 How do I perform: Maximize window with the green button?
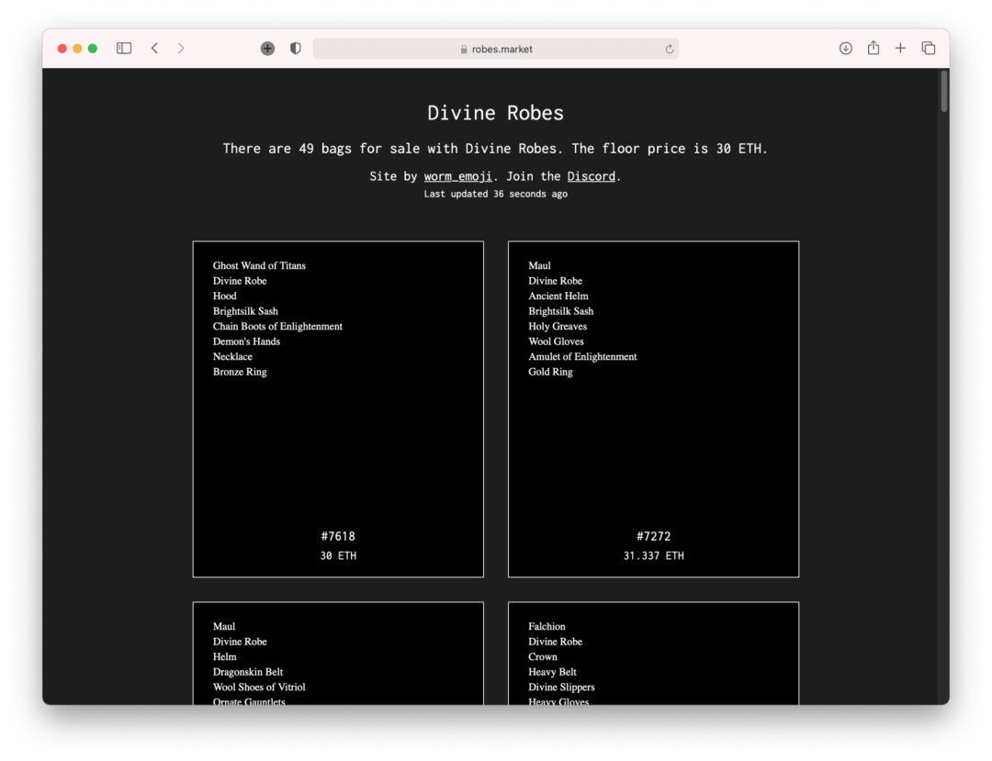[93, 49]
